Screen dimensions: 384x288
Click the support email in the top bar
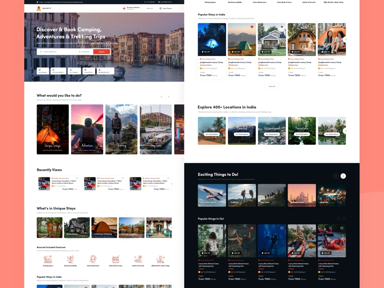click(165, 2)
